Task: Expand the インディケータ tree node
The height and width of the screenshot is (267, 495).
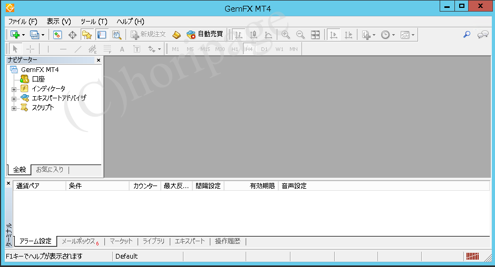Action: tap(14, 89)
